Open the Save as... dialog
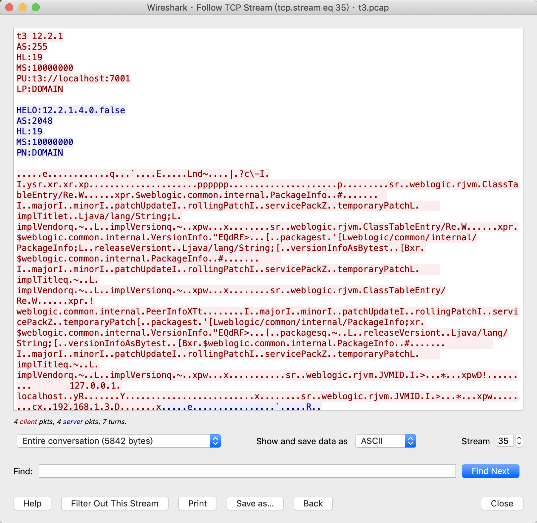 coord(255,503)
